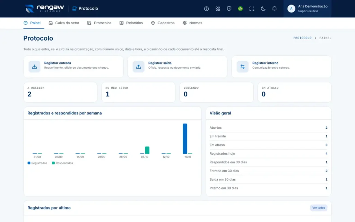Click the Em atraso row in Visão geral
Image resolution: width=355 pixels, height=222 pixels.
click(x=269, y=145)
